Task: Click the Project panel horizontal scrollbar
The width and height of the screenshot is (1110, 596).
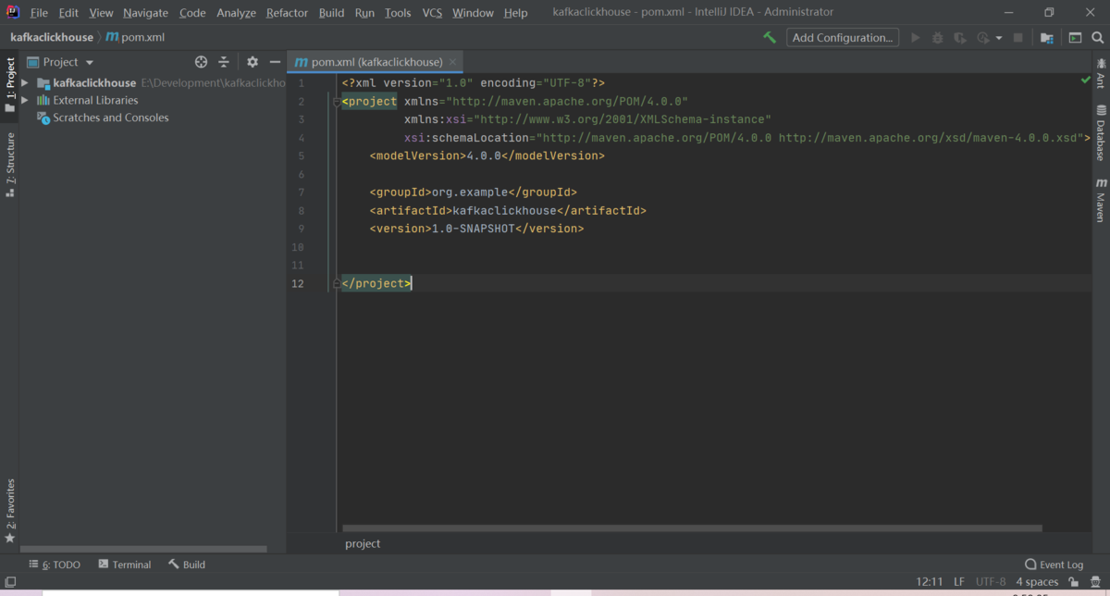Action: 143,549
